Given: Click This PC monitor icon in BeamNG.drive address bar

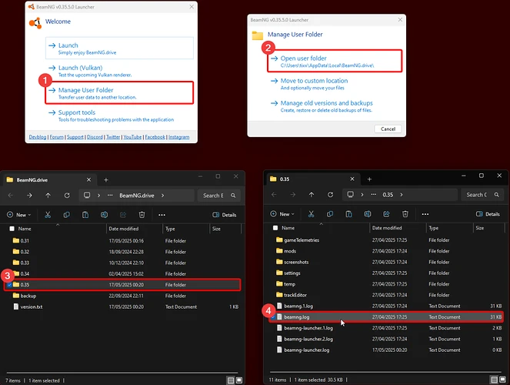Looking at the screenshot, I should (x=87, y=196).
